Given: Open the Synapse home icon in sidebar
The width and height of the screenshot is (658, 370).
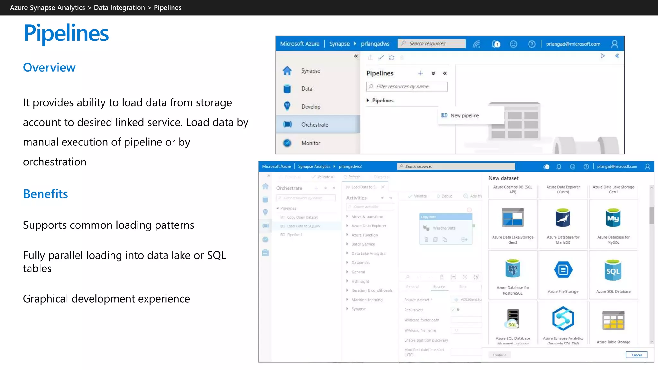Looking at the screenshot, I should [x=287, y=71].
